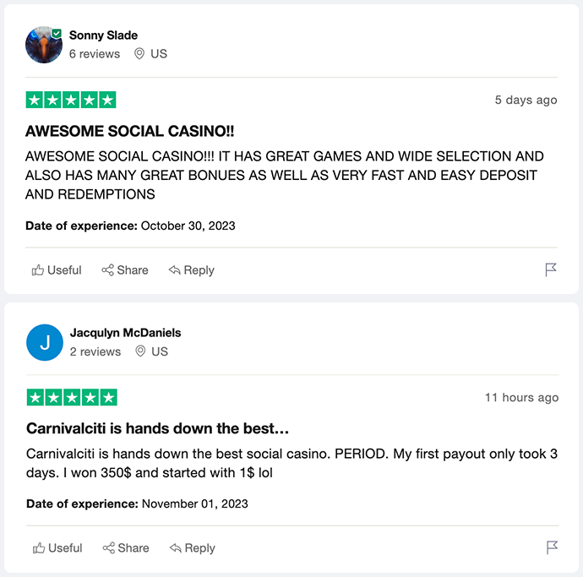Click the five-star rating on Jacqulyn's review

[x=72, y=397]
